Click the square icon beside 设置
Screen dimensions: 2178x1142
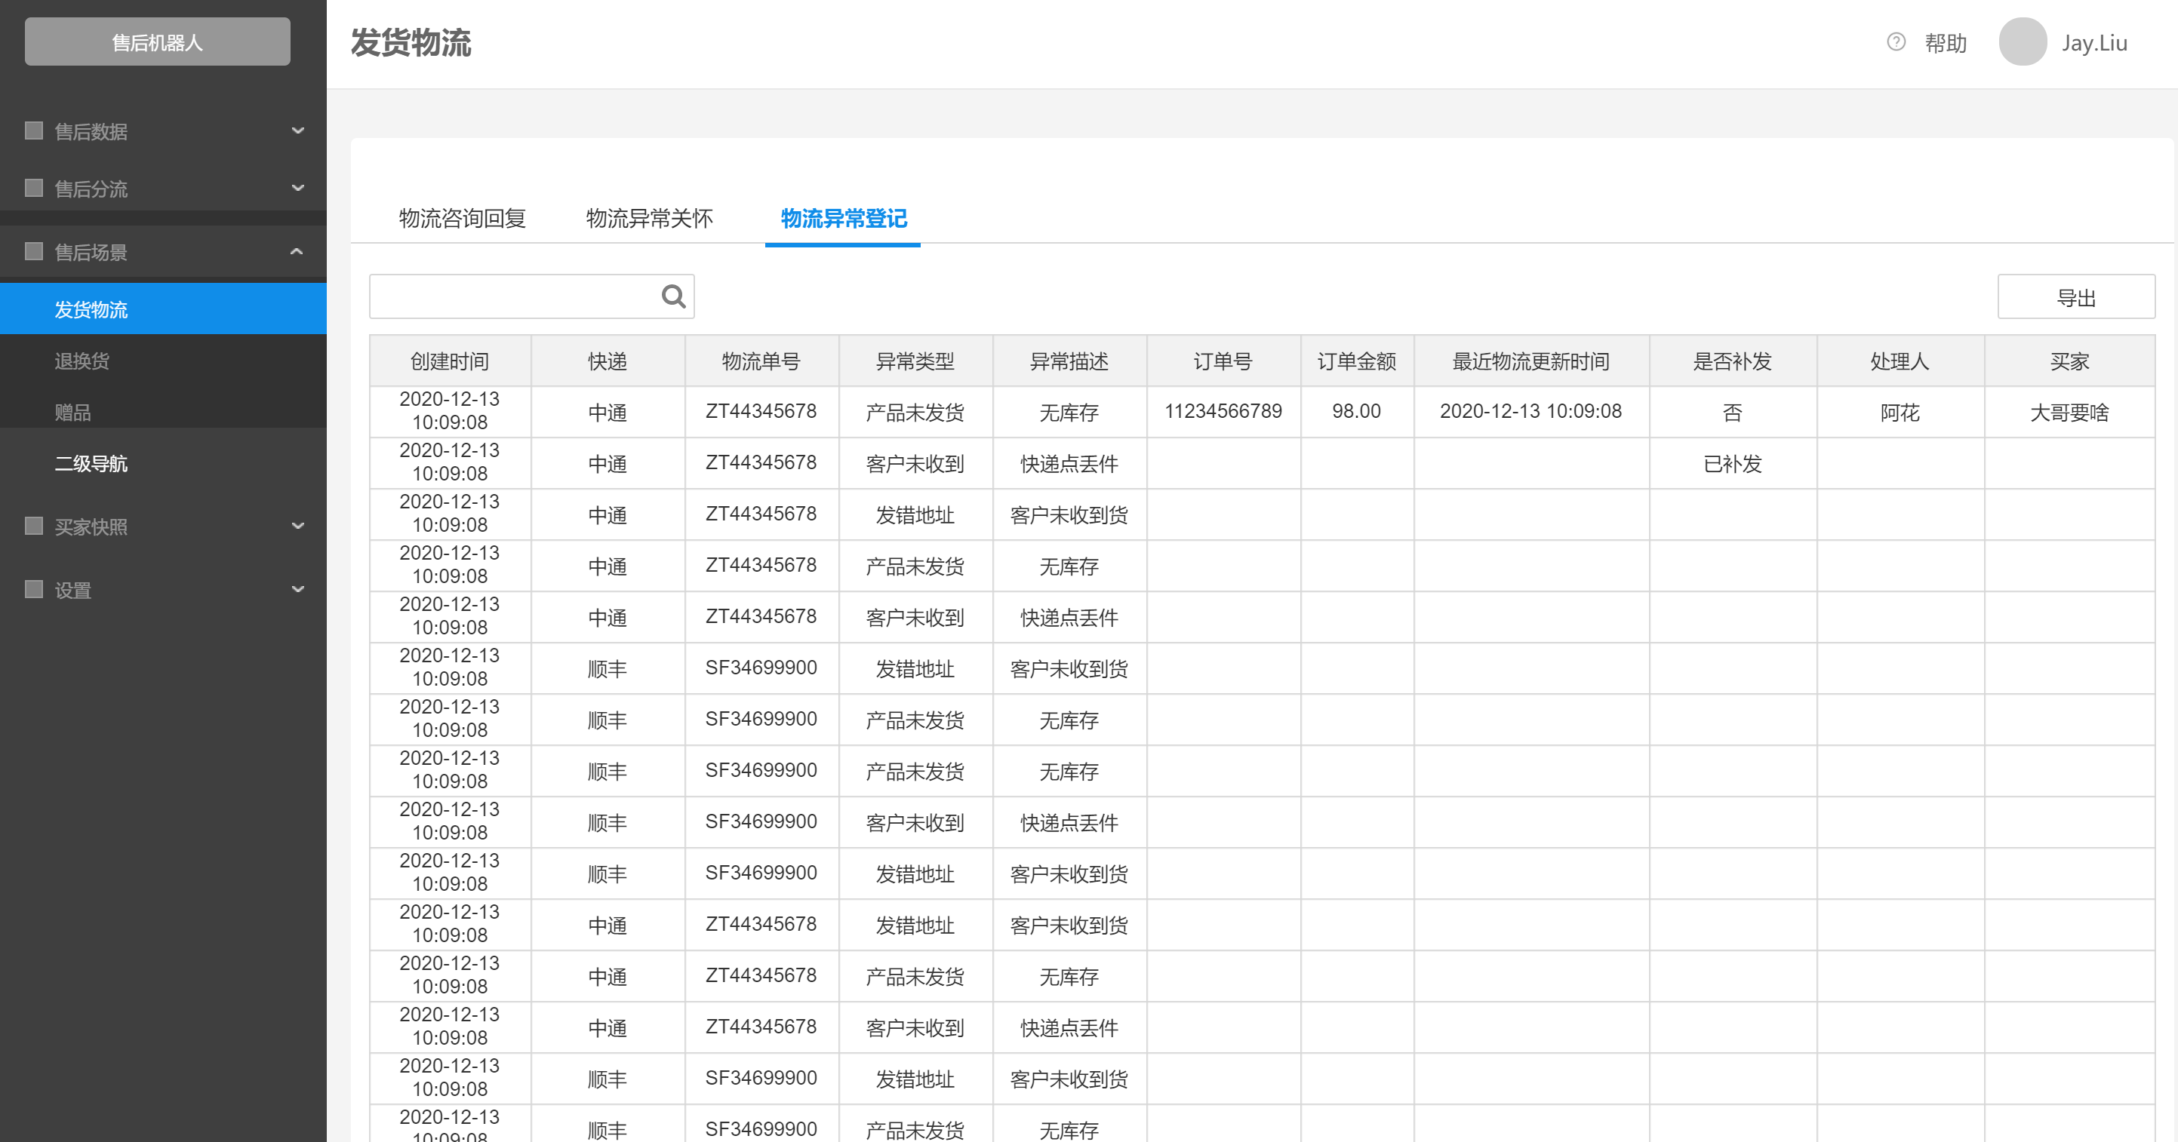[34, 589]
